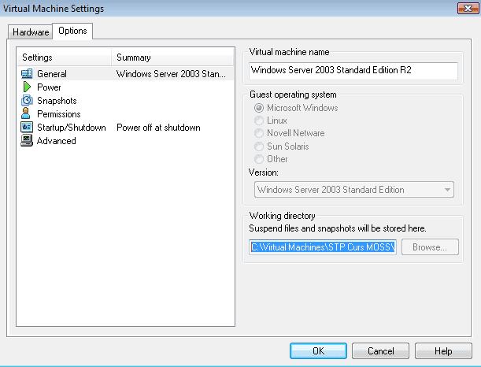Click the Advanced computer icon
Image resolution: width=481 pixels, height=367 pixels.
pos(27,140)
